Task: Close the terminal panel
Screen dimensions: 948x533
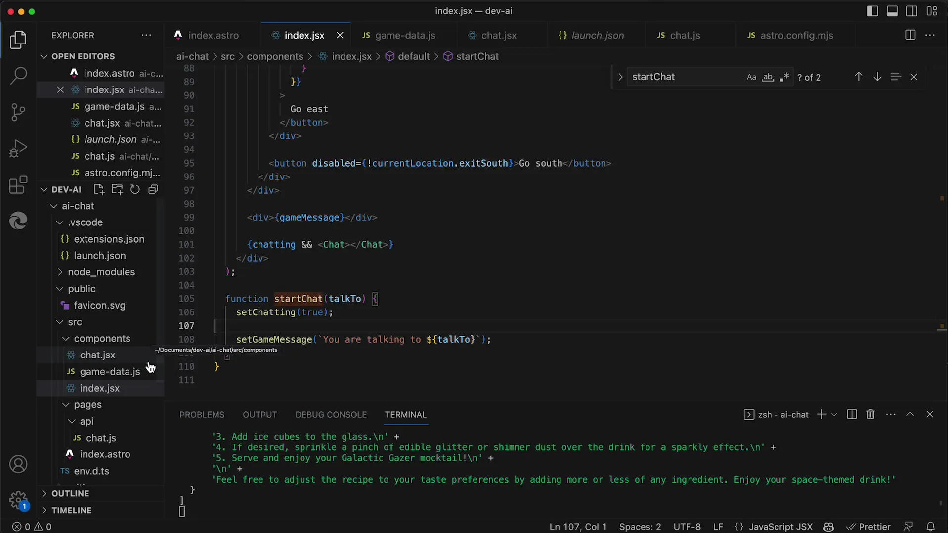Action: pos(930,414)
